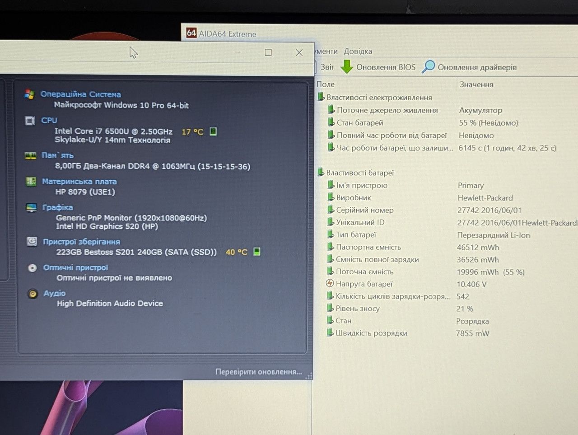Click the monitor icon beside Графіка
The image size is (578, 435).
[x=32, y=208]
